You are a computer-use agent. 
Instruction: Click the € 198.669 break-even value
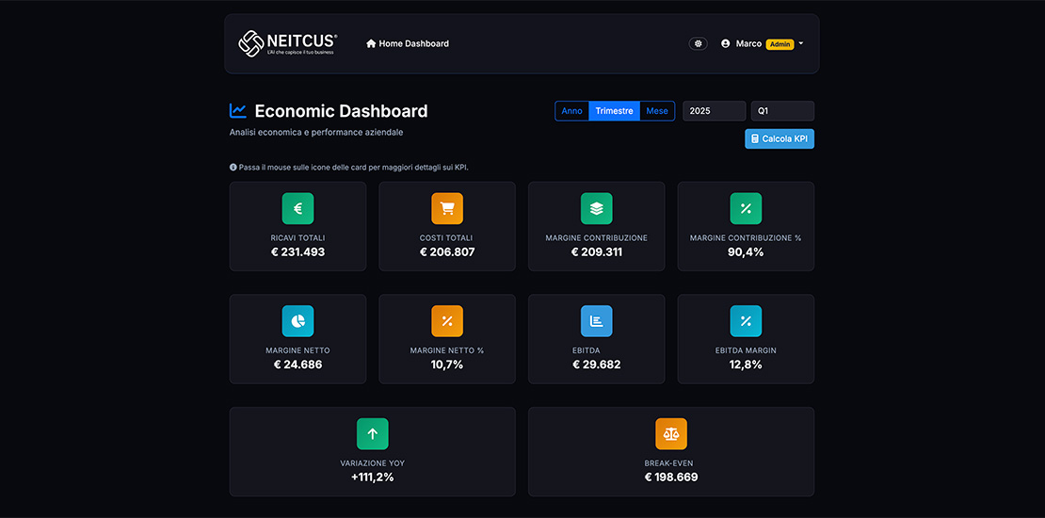click(671, 478)
